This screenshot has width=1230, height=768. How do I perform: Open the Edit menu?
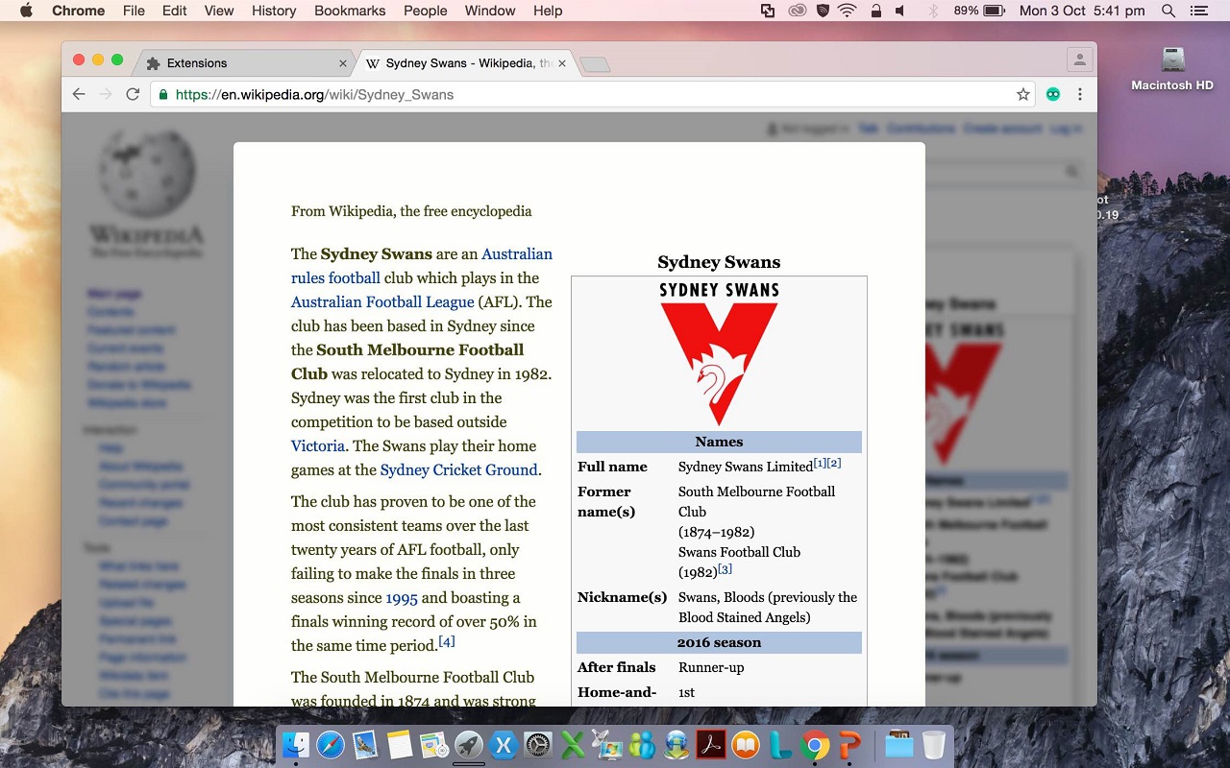tap(175, 11)
